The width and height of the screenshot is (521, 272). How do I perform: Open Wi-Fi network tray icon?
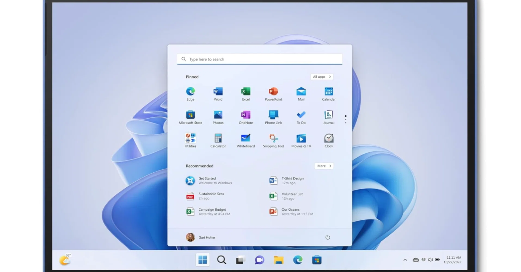423,260
